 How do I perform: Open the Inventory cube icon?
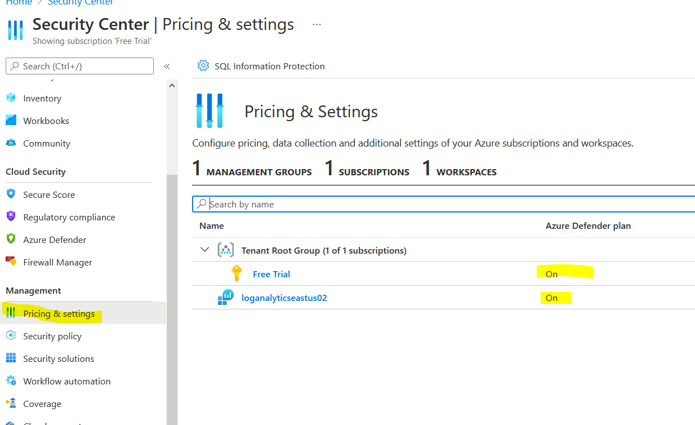point(11,98)
